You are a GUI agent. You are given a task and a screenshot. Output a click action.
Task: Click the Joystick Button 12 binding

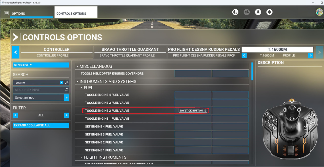[x=193, y=110]
